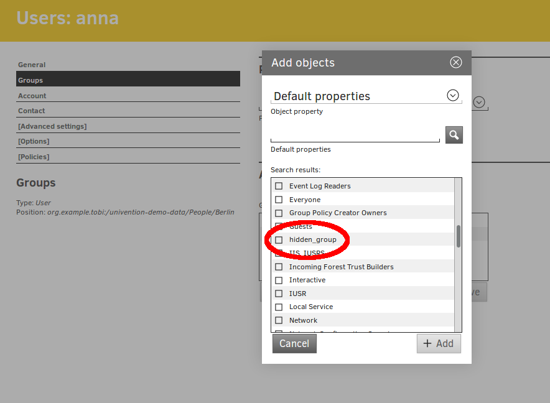Click the search results scrollbar thumb
The image size is (550, 403).
point(459,236)
